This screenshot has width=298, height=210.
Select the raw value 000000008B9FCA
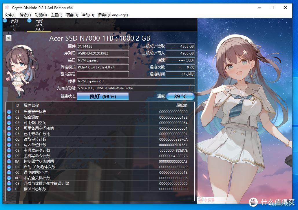[x=173, y=139]
